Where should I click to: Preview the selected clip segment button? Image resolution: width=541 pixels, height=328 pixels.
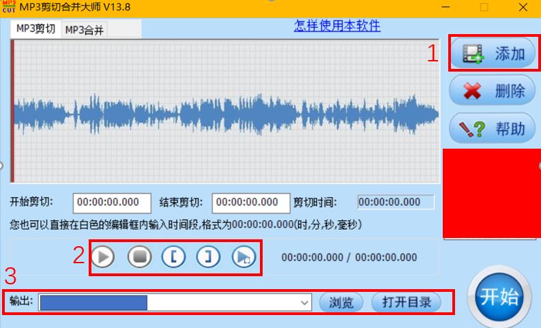[x=244, y=256]
